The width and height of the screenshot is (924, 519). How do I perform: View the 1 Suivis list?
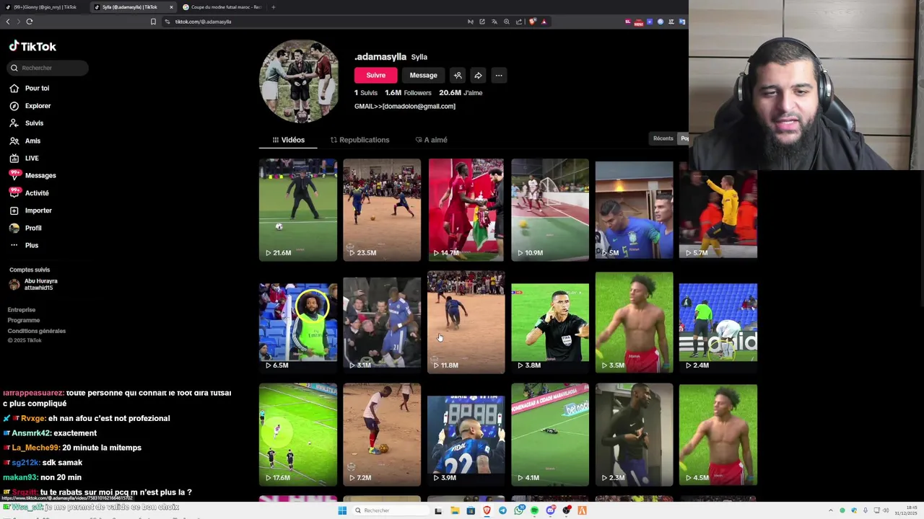[366, 92]
